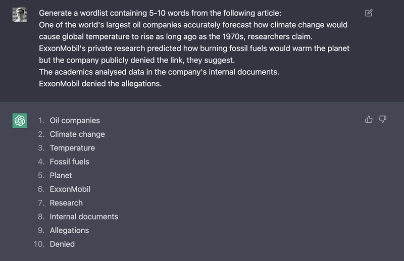Click the "Oil companies" list item
This screenshot has width=404, height=261.
(75, 121)
